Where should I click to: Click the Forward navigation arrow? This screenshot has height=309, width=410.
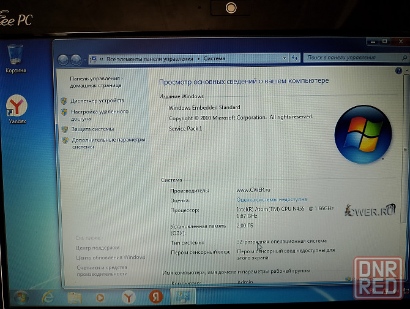[x=76, y=60]
